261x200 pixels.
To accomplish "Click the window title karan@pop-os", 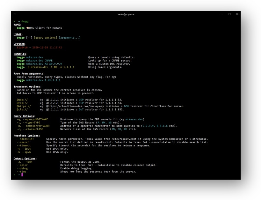I will (126, 14).
